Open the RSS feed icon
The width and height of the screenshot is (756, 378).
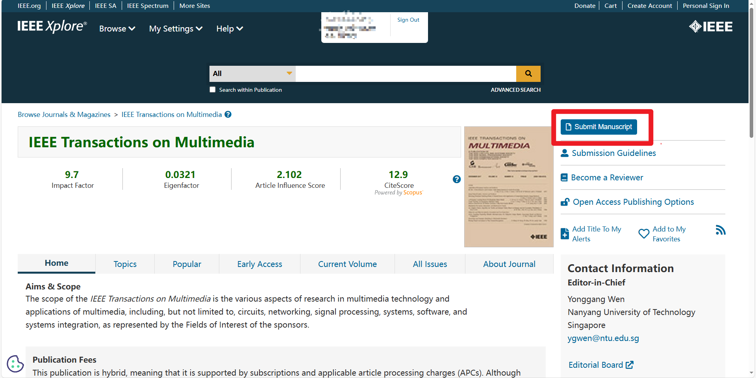721,230
